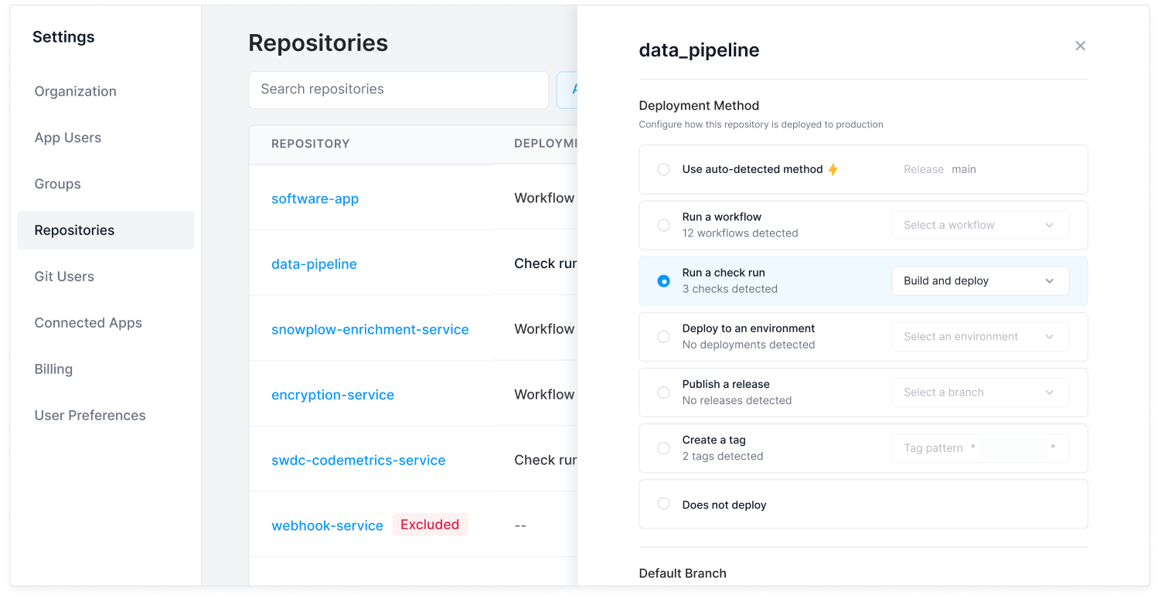Close the data_pipeline panel
The image size is (1158, 598).
coord(1080,46)
